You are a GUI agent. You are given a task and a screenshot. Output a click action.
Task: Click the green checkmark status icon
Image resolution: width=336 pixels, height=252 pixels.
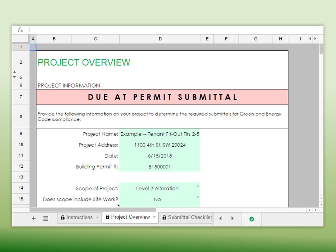tap(252, 219)
